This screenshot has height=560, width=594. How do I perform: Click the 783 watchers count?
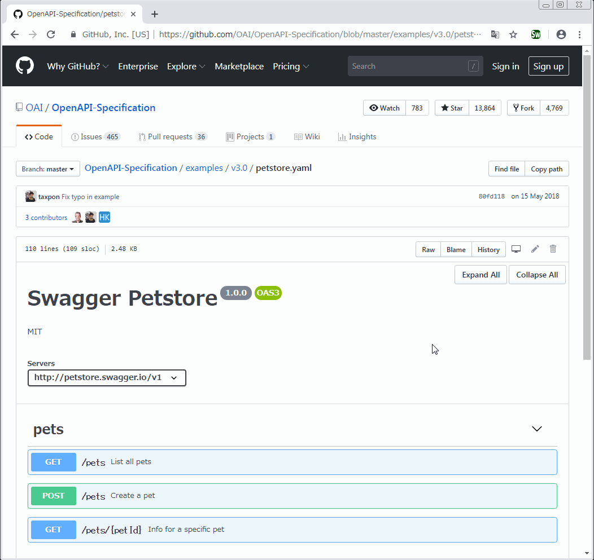417,108
